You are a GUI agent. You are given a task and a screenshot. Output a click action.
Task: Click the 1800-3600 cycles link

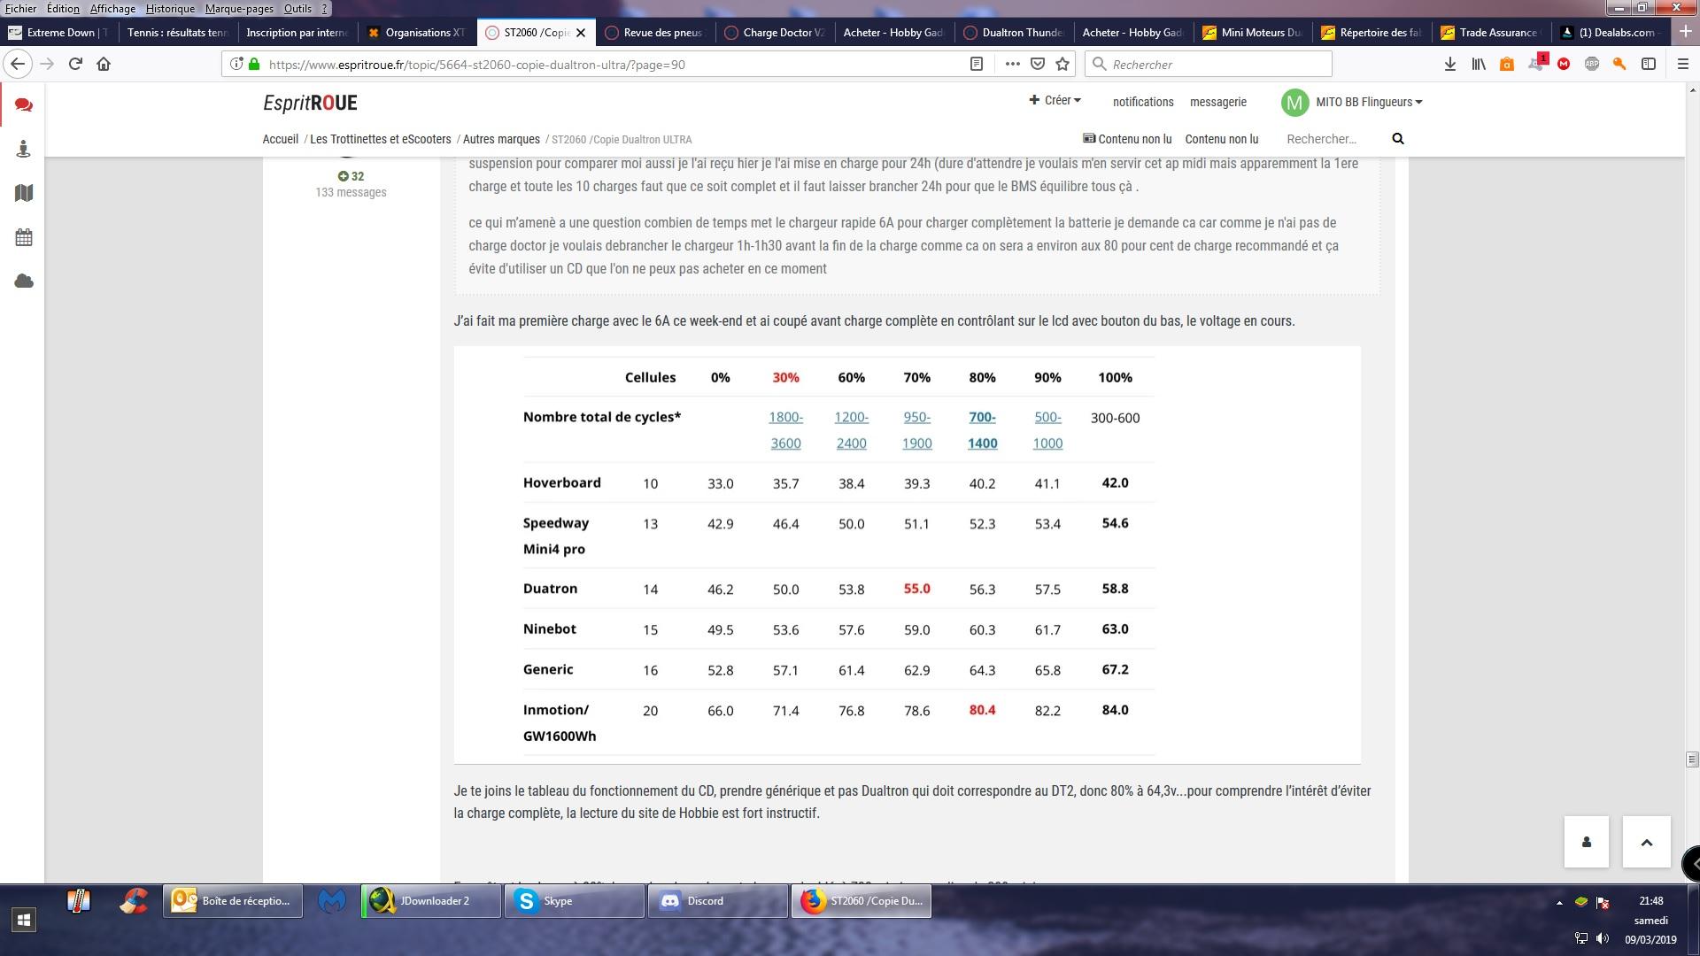click(785, 430)
